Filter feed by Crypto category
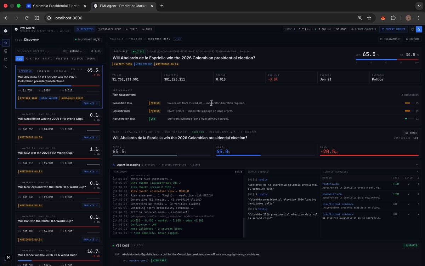425x266 pixels. point(48,59)
